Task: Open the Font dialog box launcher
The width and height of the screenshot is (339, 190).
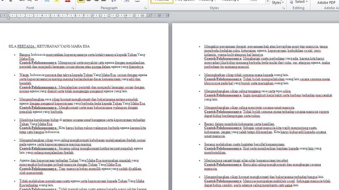Action: point(73,8)
